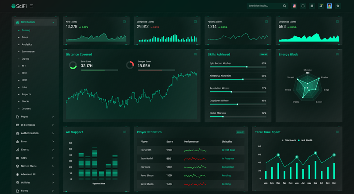Open the Analytics dashboard item
The image size is (354, 194).
[27, 45]
